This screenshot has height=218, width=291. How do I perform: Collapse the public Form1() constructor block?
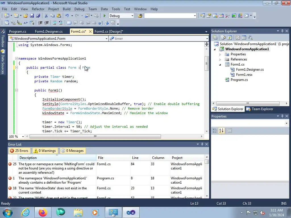(x=16, y=90)
